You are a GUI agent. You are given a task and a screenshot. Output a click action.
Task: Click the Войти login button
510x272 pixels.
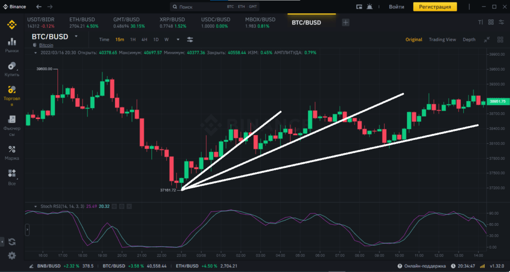(396, 7)
